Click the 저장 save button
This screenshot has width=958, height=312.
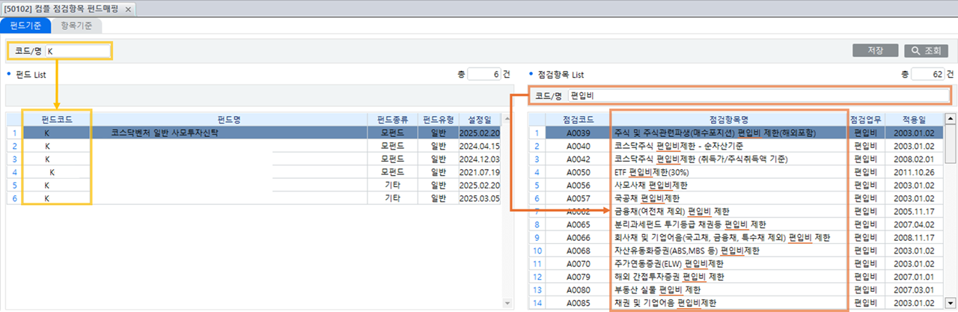[x=876, y=51]
